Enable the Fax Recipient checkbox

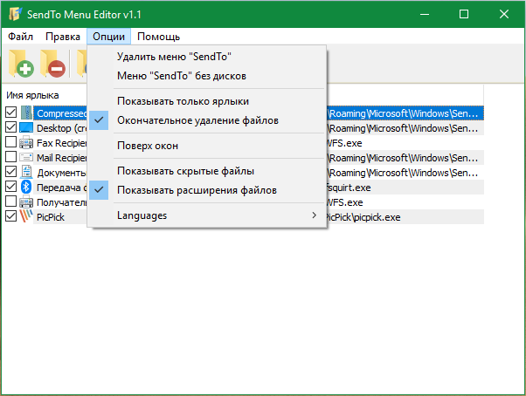(x=10, y=142)
